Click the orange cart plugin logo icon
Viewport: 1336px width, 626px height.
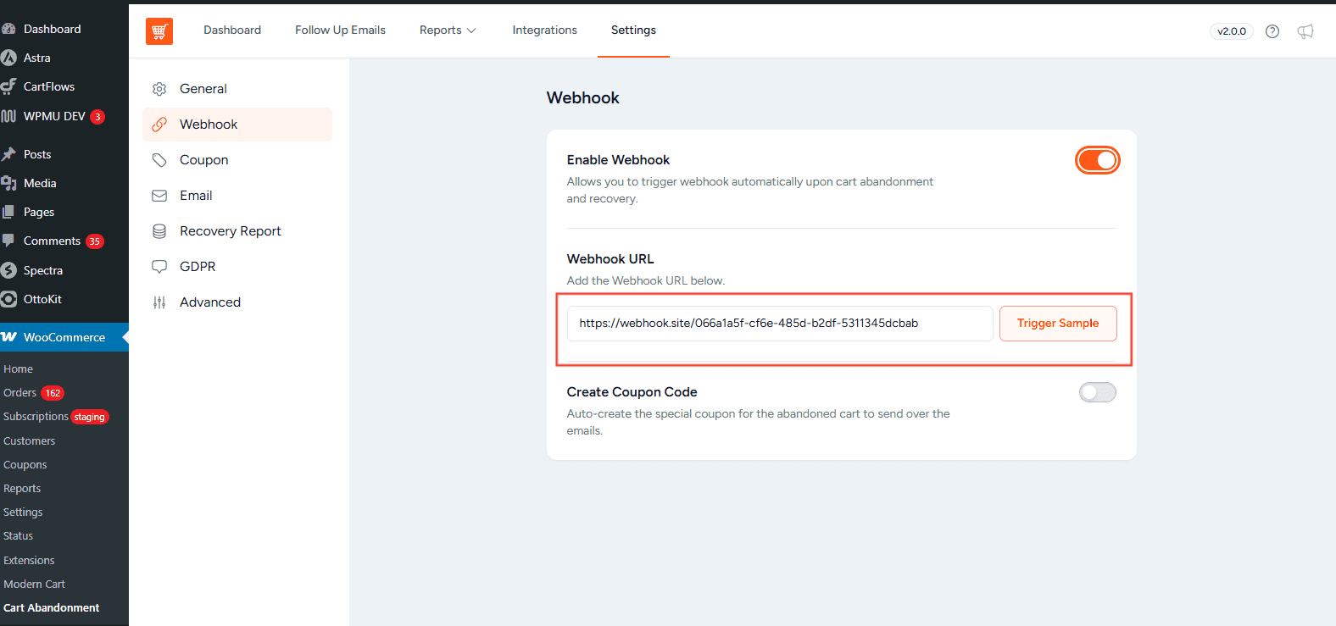tap(159, 31)
